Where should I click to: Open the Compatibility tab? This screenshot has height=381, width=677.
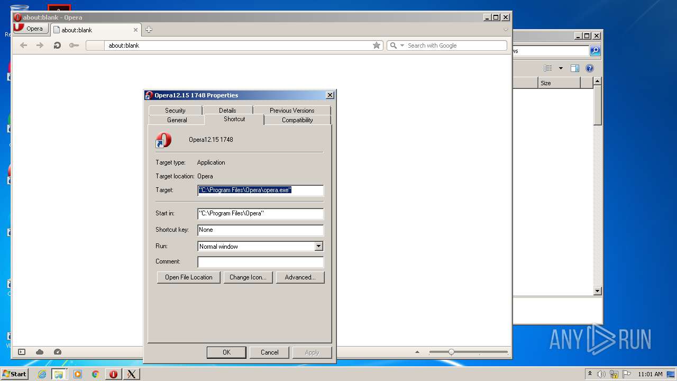coord(297,120)
